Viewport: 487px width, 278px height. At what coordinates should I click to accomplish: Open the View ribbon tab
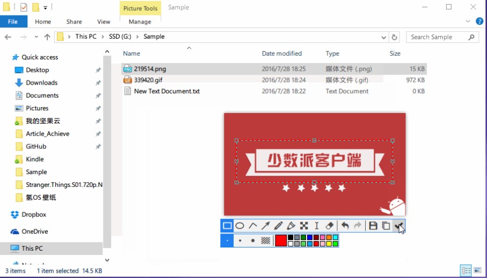coord(104,22)
